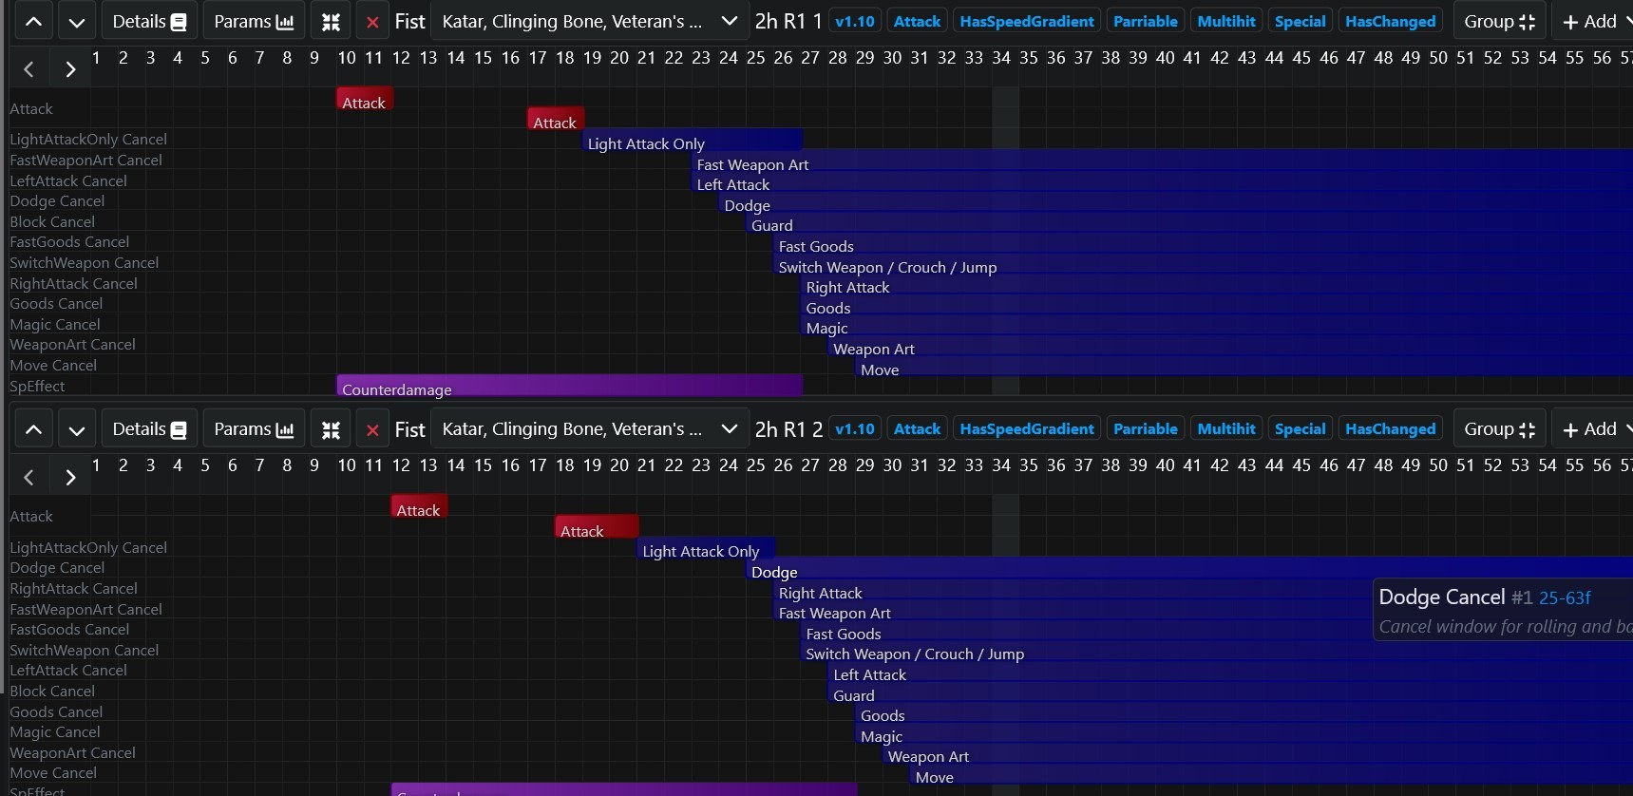The image size is (1633, 796).
Task: Select frame 34 in the 2h R1 1 ruler
Action: [1001, 58]
